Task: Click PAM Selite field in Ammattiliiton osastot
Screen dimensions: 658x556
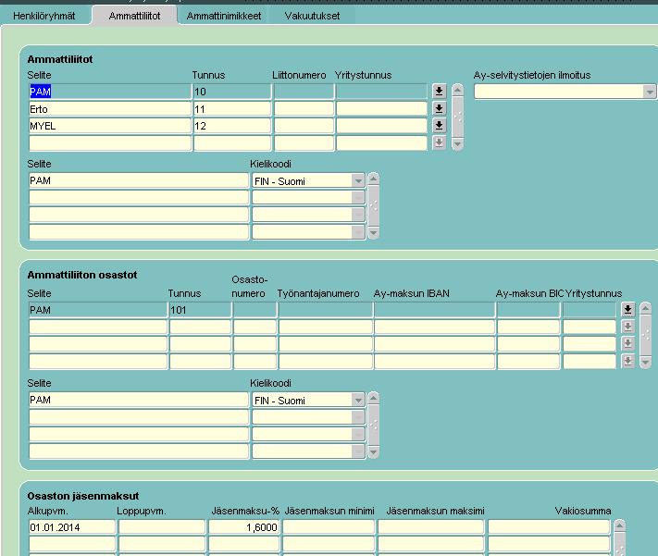Action: [x=98, y=310]
